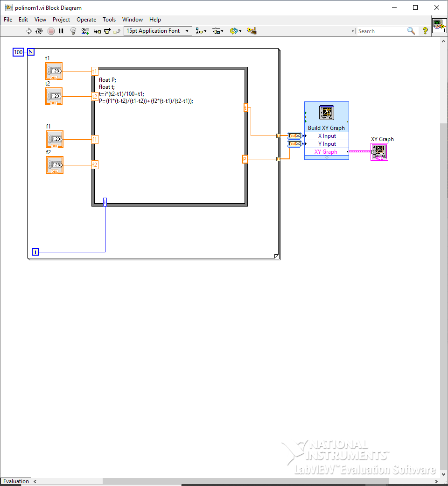Open the View menu
Screen dimensions: 448x486
tap(40, 20)
